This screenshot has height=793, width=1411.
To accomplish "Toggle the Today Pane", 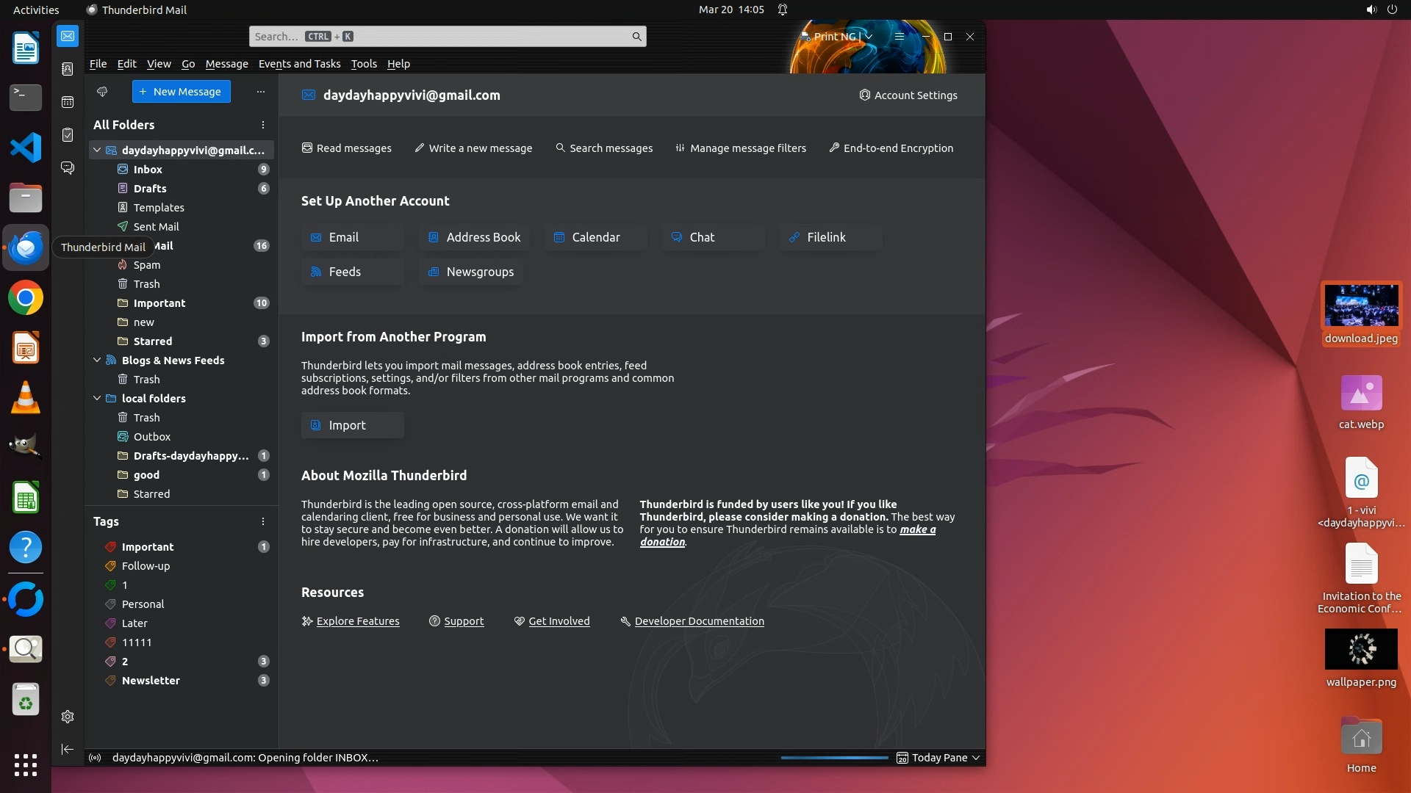I will 938,758.
